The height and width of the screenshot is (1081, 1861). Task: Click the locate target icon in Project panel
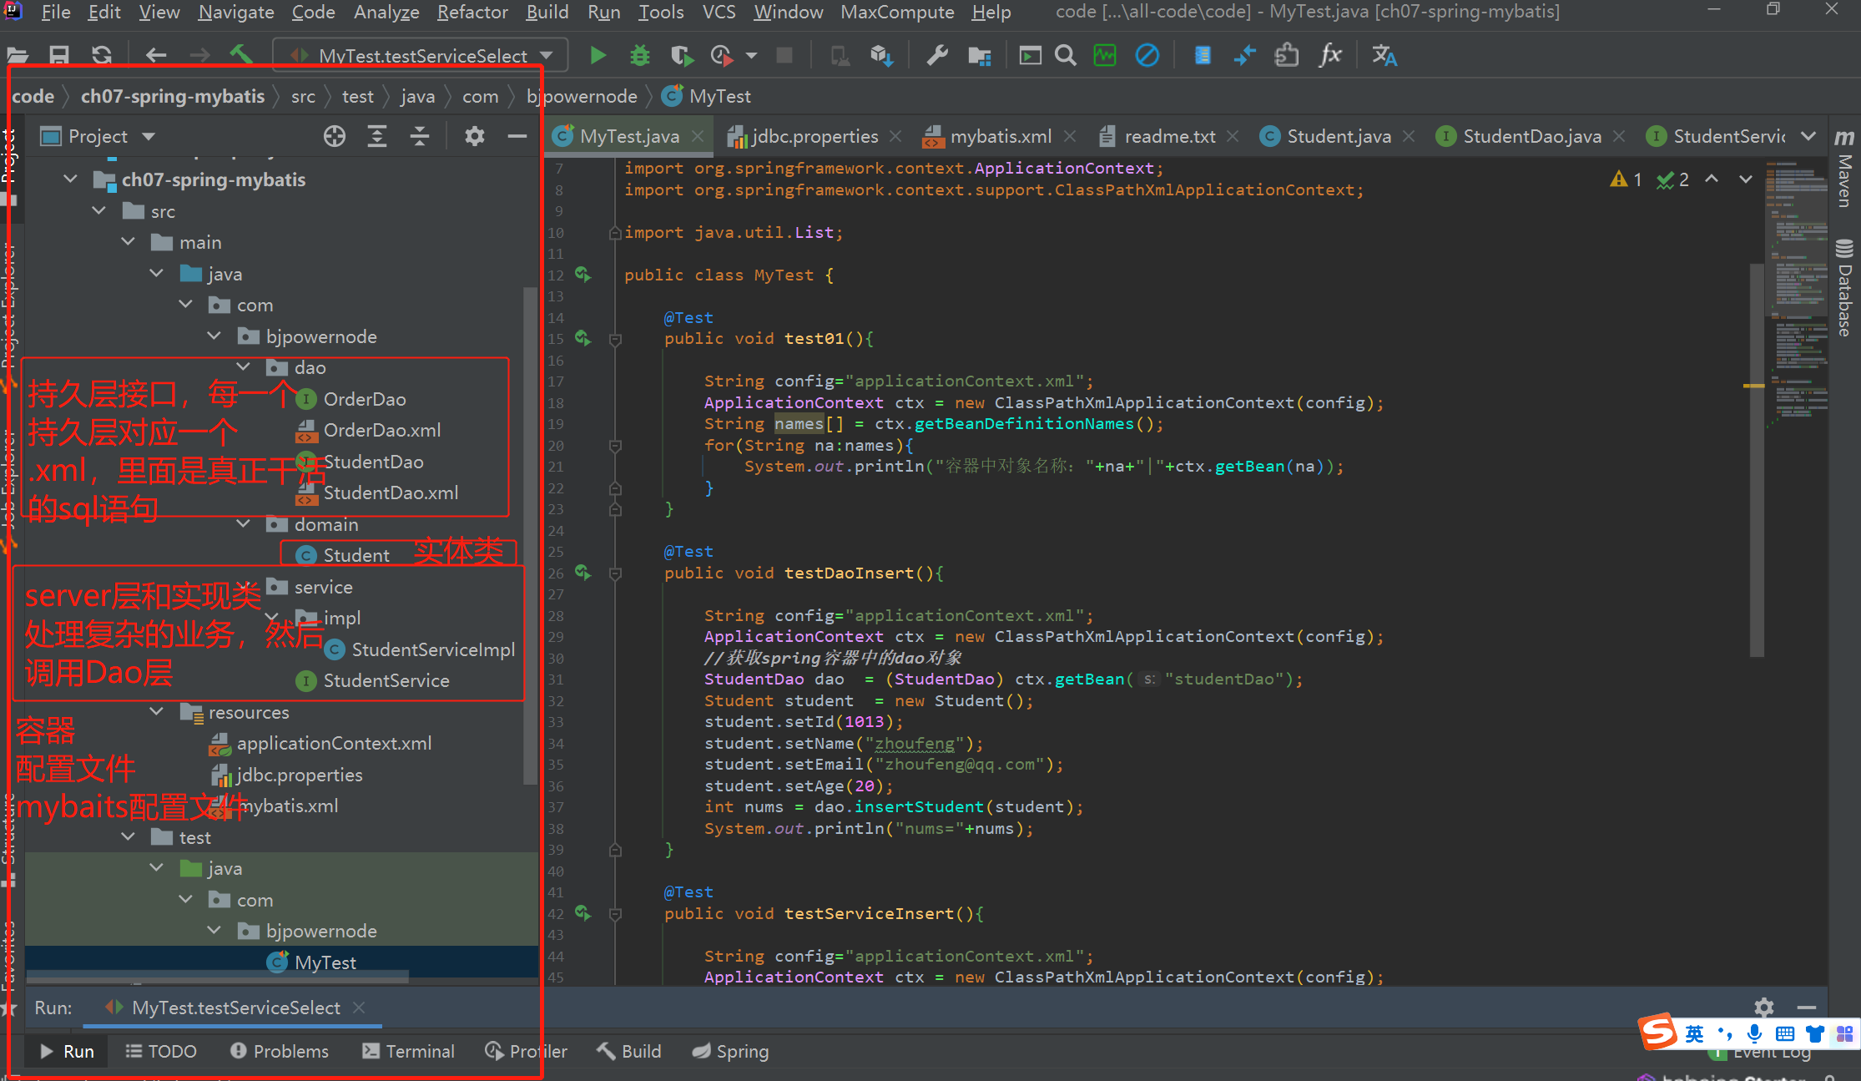click(x=335, y=136)
